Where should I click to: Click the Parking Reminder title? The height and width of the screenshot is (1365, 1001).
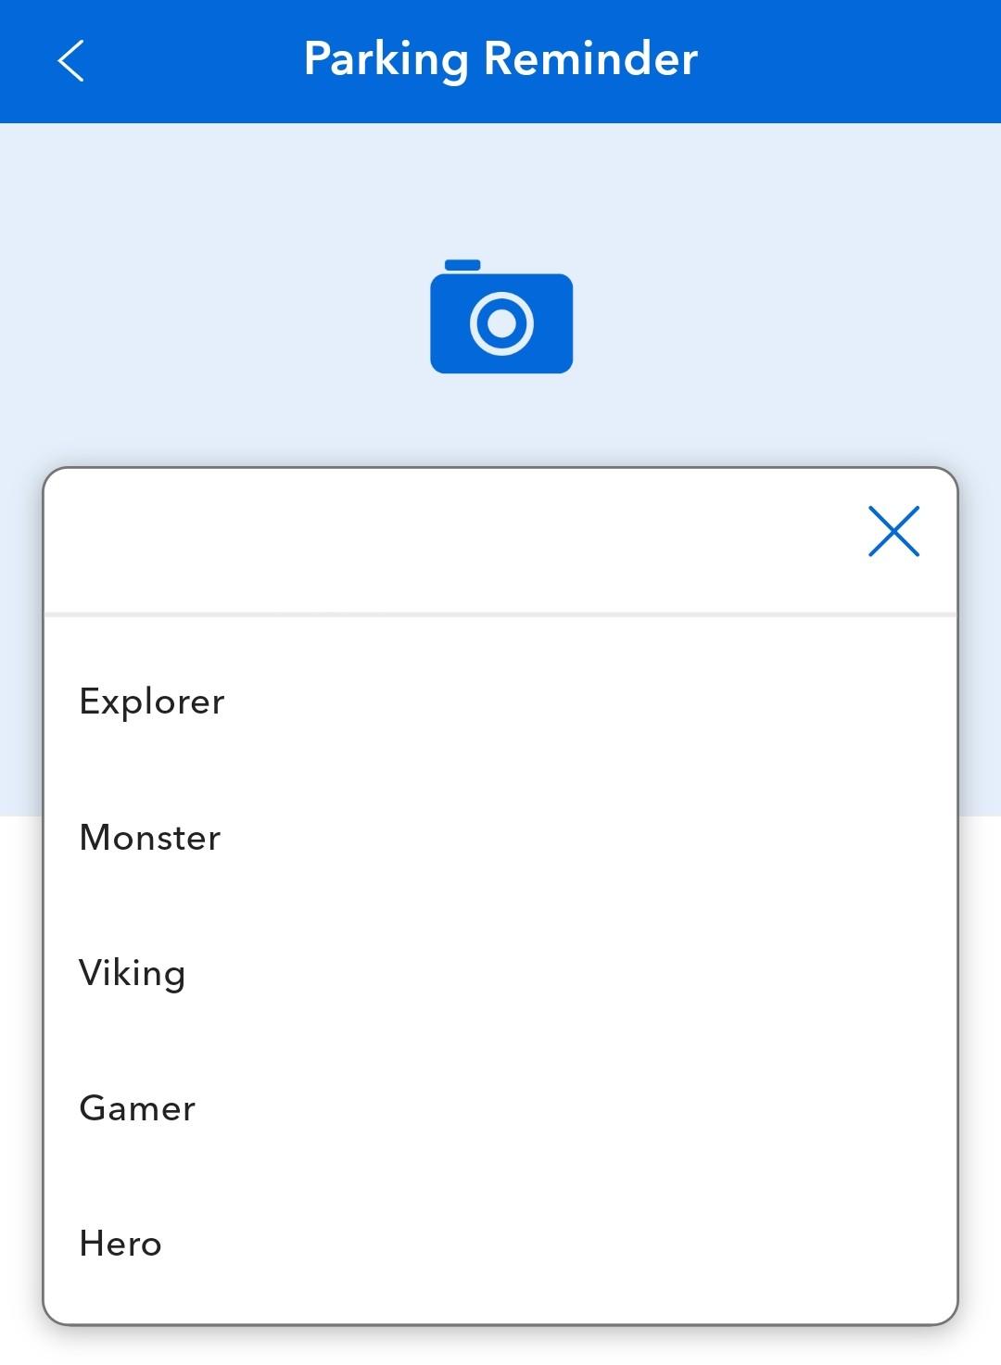click(x=500, y=59)
